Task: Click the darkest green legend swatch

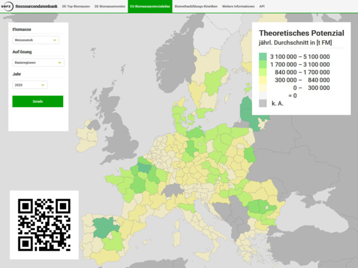Action: click(x=263, y=56)
